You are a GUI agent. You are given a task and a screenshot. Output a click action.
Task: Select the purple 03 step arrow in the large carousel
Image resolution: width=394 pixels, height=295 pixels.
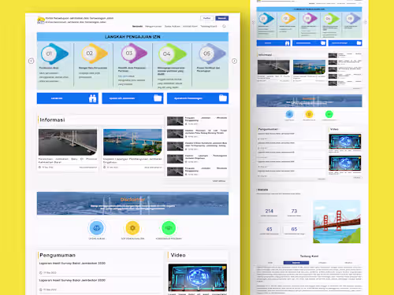click(134, 53)
